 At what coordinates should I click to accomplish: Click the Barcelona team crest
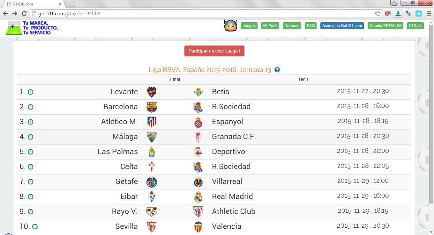(152, 107)
